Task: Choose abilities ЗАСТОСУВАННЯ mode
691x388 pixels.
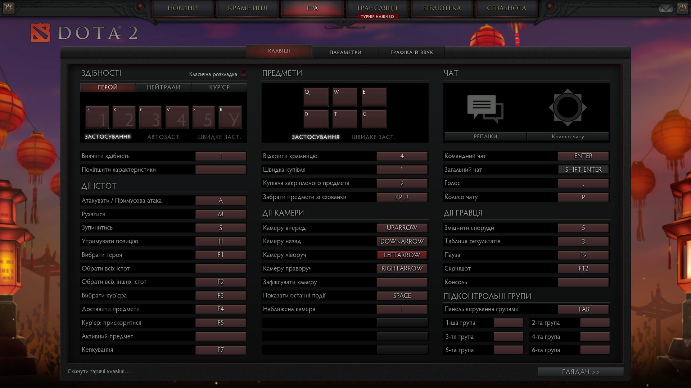Action: [x=108, y=137]
